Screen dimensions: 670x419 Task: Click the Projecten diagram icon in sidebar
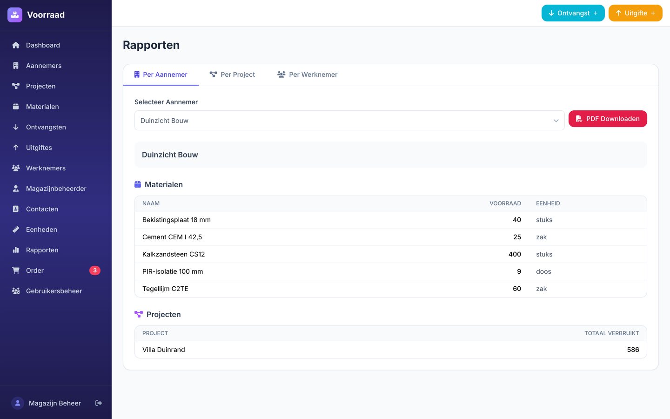[16, 86]
